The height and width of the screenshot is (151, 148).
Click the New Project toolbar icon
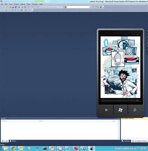click(x=3, y=7)
